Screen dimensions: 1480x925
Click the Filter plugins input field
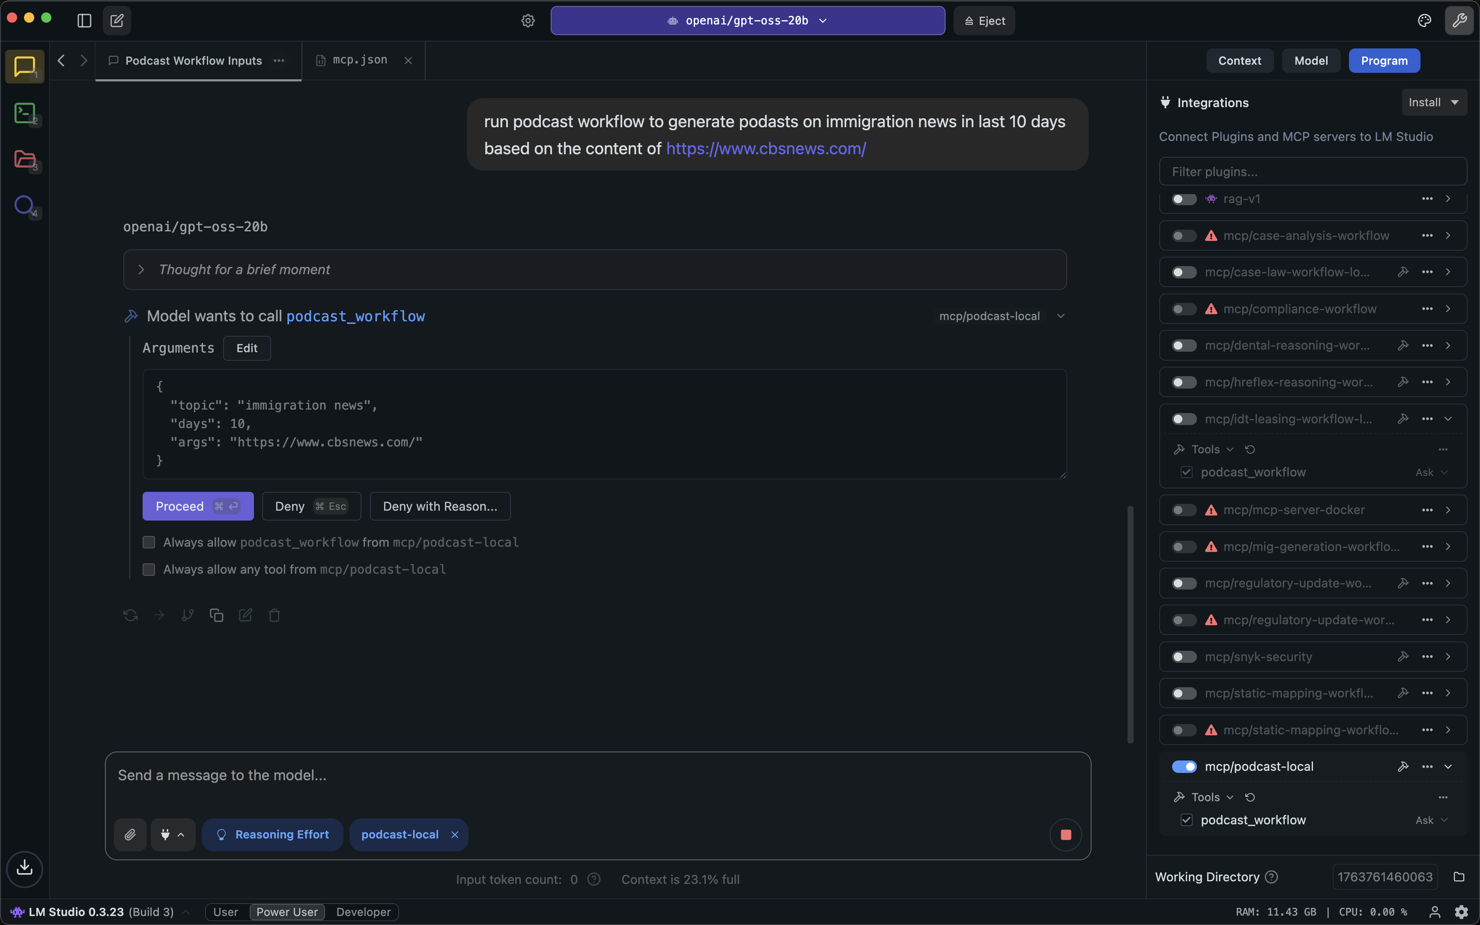tap(1313, 172)
